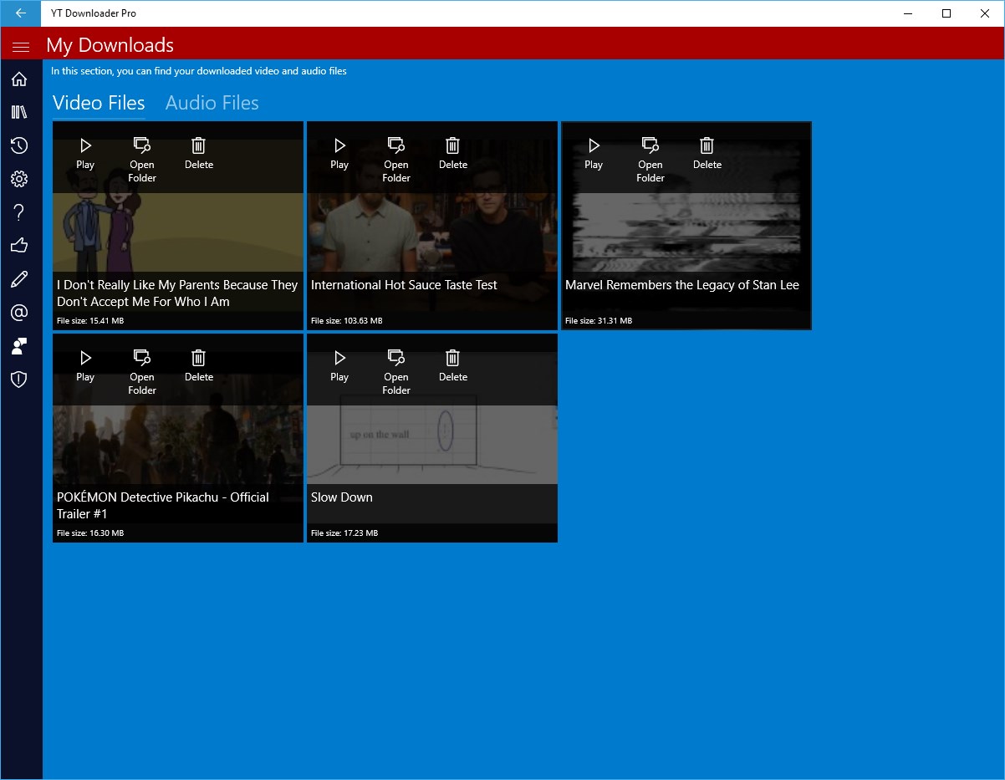Open help question mark in sidebar
Screen dimensions: 1005x780
pyautogui.click(x=19, y=212)
